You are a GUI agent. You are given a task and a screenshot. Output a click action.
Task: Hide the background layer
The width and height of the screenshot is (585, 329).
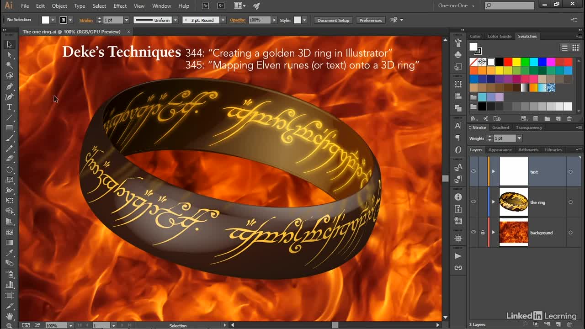coord(473,232)
